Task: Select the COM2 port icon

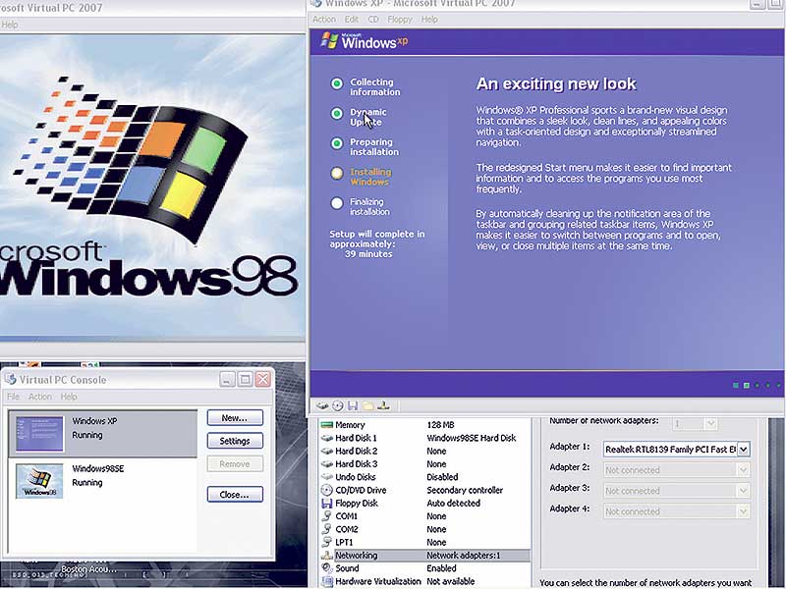Action: pos(327,529)
